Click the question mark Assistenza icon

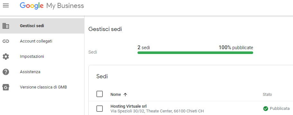coord(6,72)
